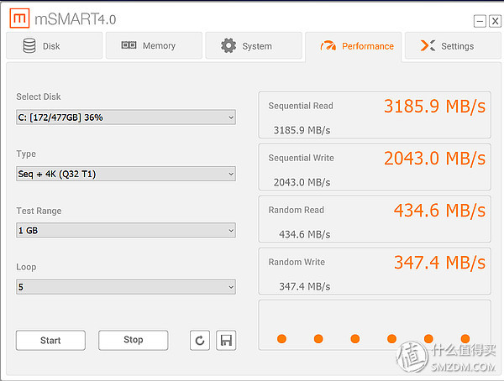504x381 pixels.
Task: Start the benchmark test
Action: click(50, 340)
